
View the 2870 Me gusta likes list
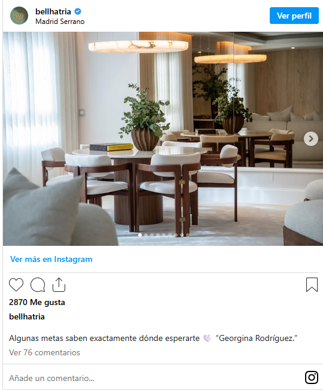37,302
